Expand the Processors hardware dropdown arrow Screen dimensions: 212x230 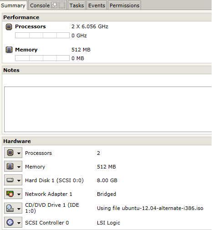tap(19, 153)
